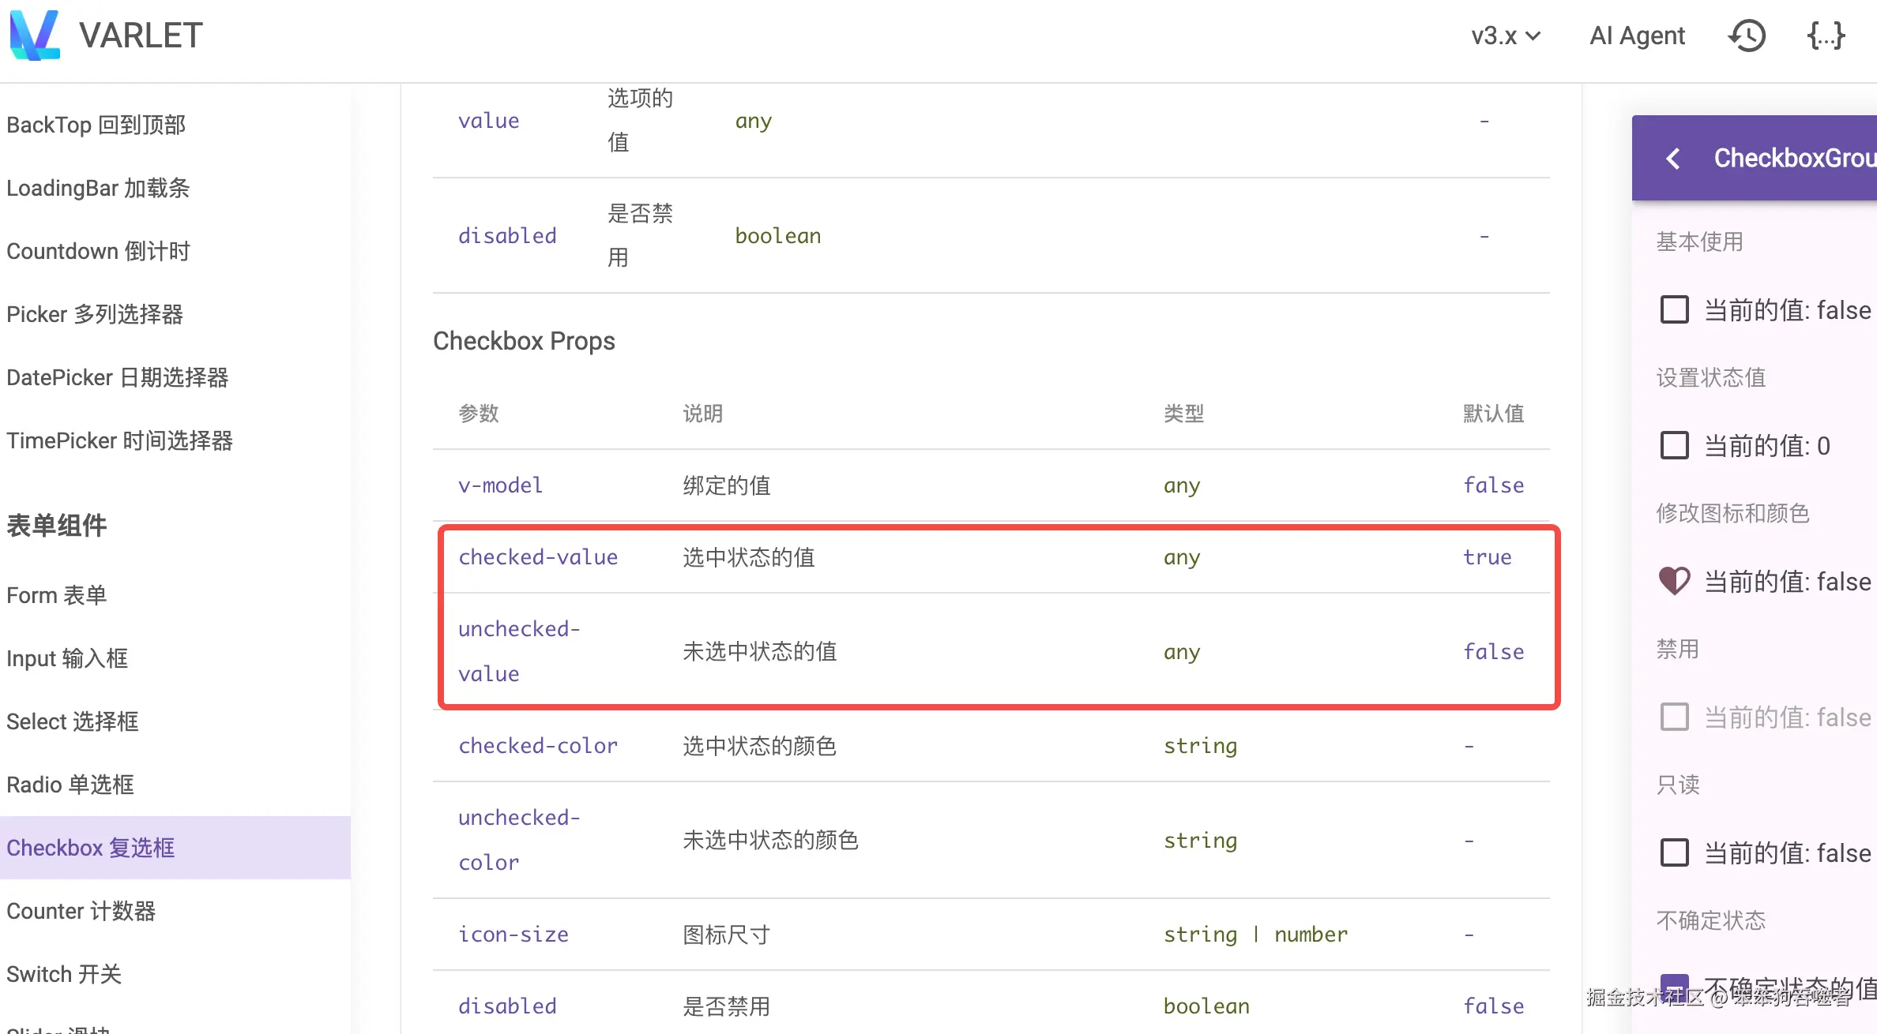The width and height of the screenshot is (1877, 1034).
Task: Toggle the heart icon checkbox
Action: click(1674, 582)
